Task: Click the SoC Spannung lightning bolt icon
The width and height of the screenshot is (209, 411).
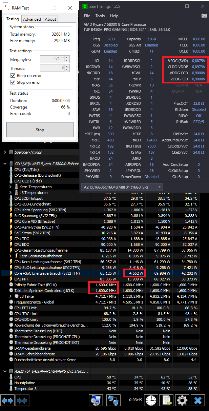Action: pos(12,216)
